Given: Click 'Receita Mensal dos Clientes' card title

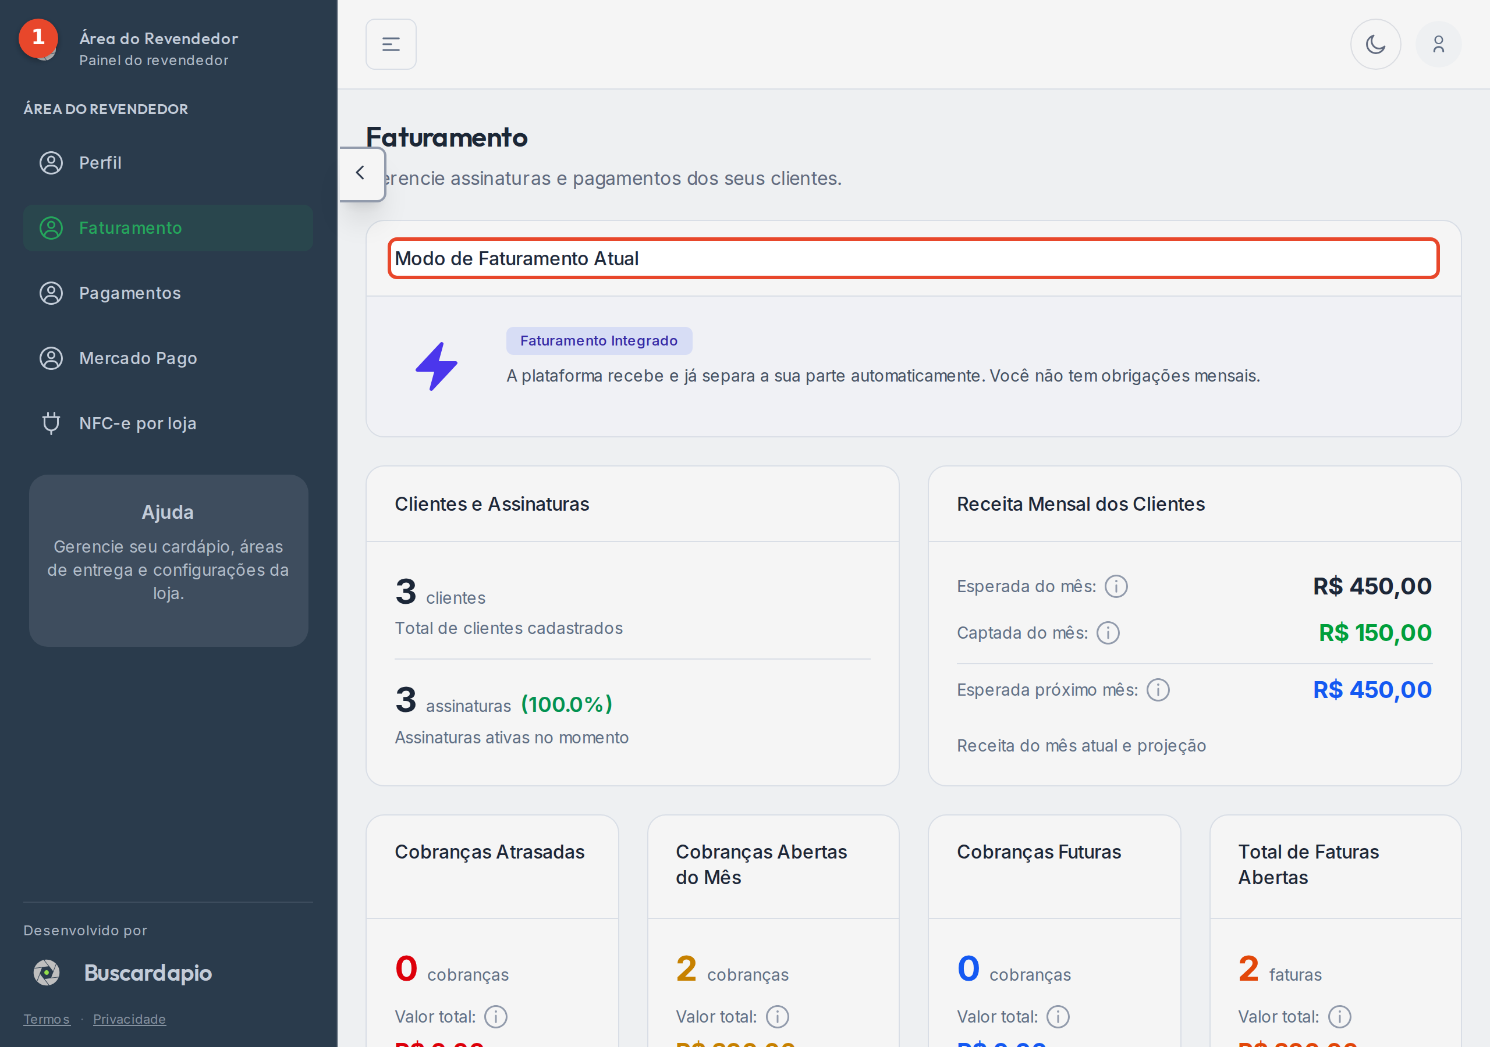Looking at the screenshot, I should pos(1080,504).
